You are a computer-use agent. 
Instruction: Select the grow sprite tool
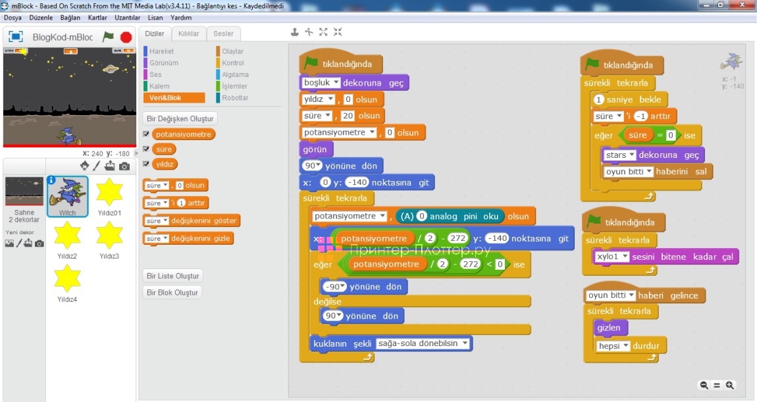[323, 32]
